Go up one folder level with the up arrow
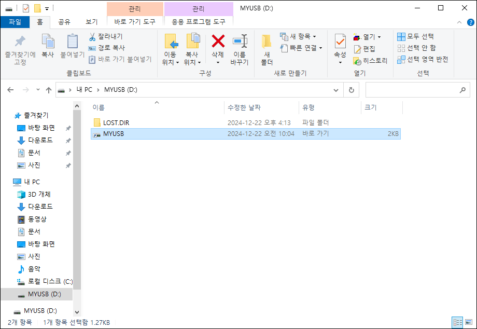The image size is (477, 329). tap(49, 90)
